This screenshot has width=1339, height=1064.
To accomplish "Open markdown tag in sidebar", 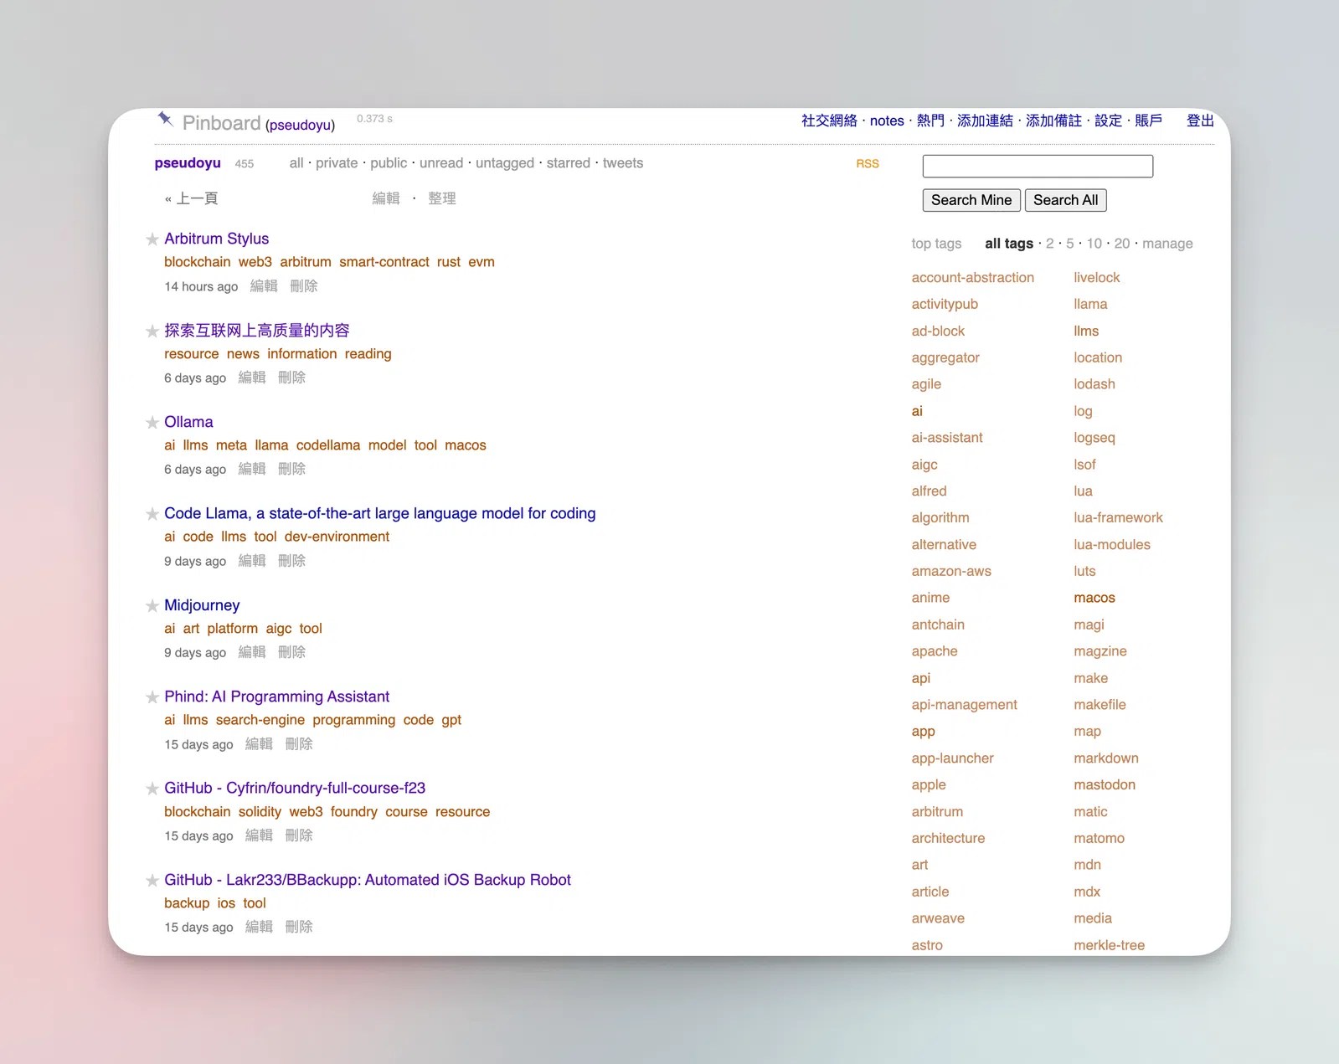I will [1105, 758].
